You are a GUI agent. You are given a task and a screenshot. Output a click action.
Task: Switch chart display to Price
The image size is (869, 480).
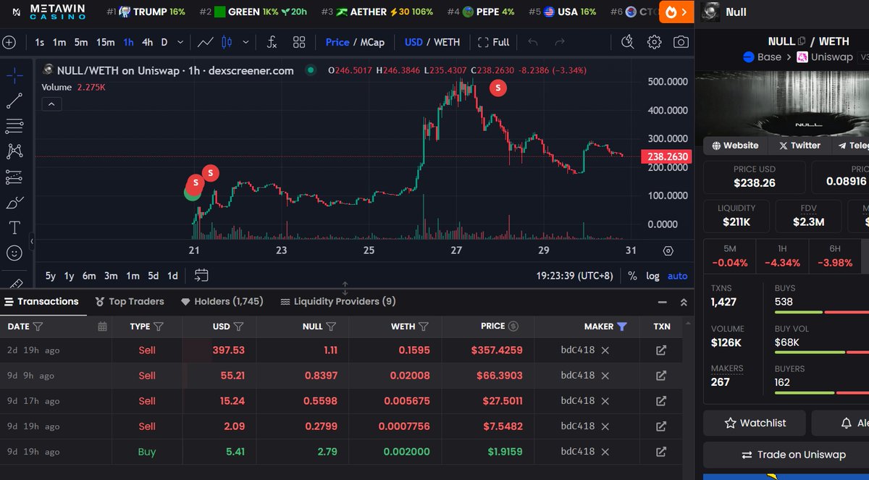pos(337,42)
